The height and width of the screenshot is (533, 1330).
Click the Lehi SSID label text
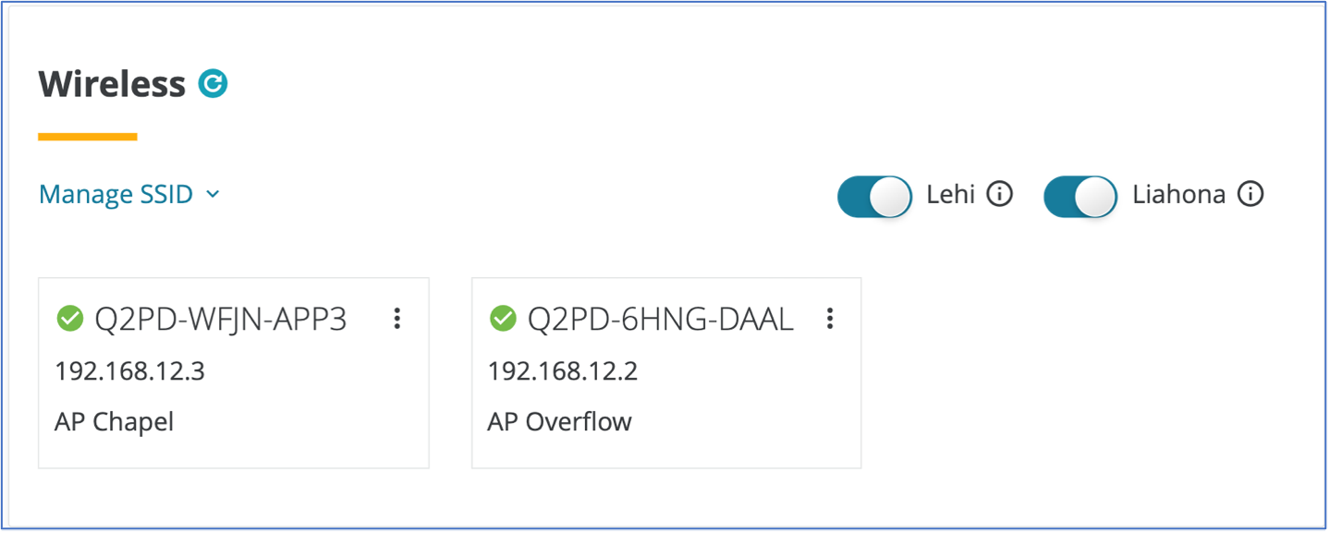coord(950,194)
